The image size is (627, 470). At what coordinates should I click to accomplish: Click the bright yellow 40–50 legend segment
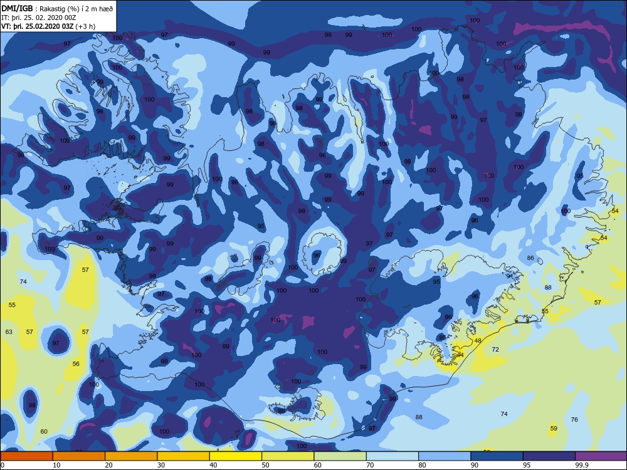point(236,456)
